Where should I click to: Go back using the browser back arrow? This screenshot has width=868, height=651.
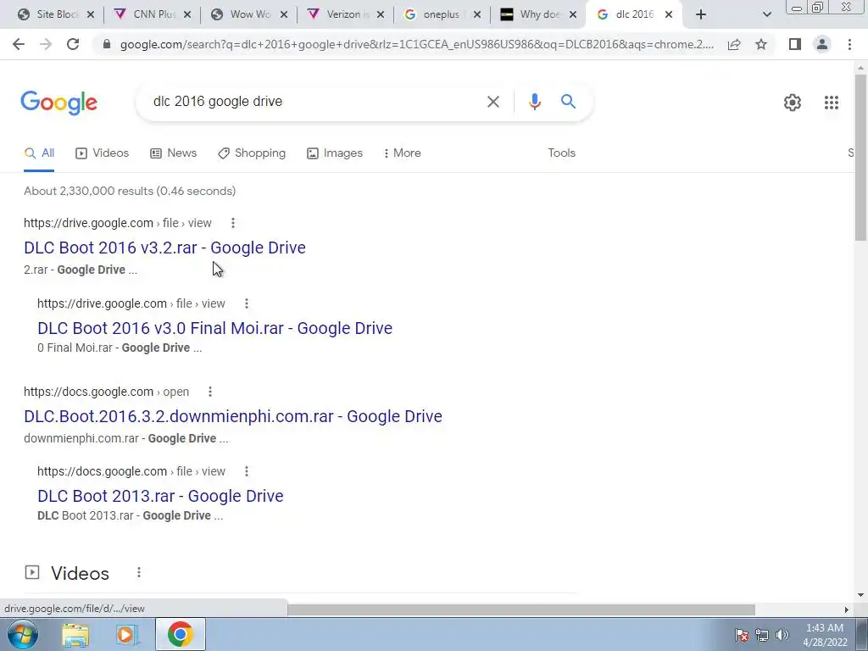(19, 44)
